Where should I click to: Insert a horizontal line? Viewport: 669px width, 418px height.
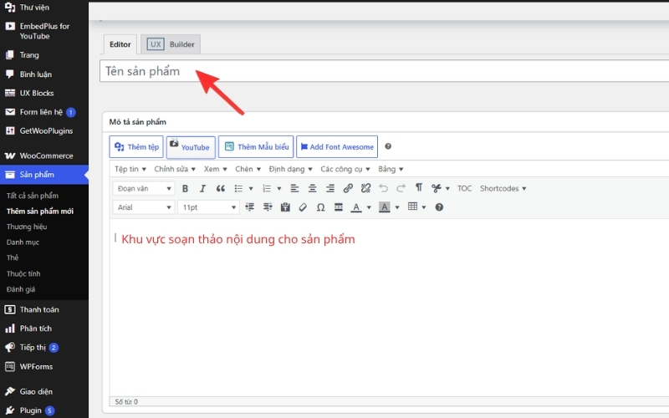click(339, 207)
